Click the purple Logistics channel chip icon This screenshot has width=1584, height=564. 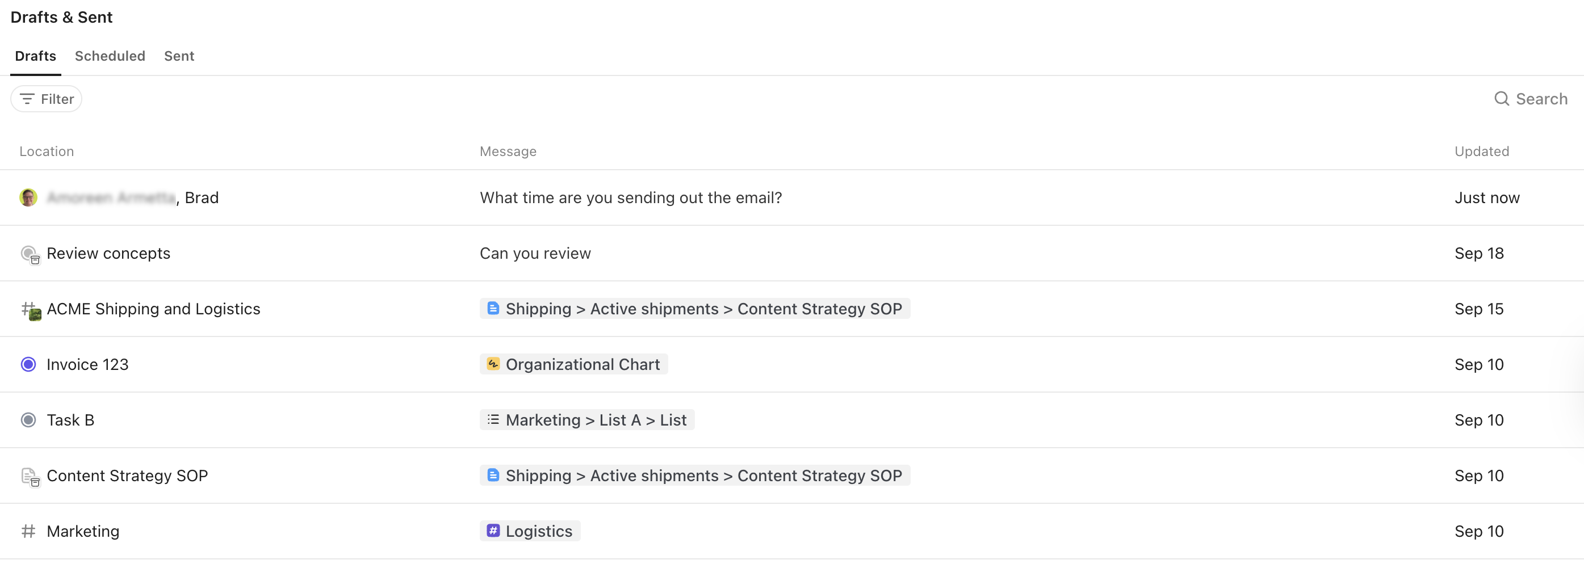tap(493, 531)
